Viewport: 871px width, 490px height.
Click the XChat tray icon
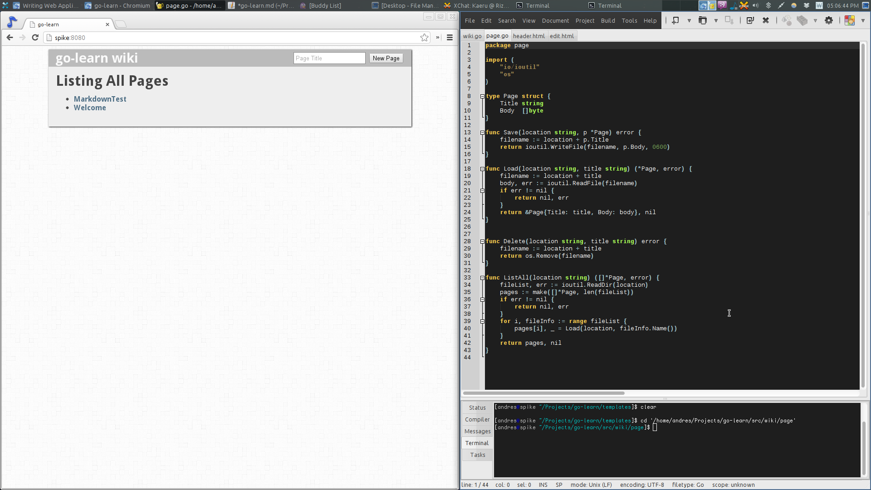point(744,5)
